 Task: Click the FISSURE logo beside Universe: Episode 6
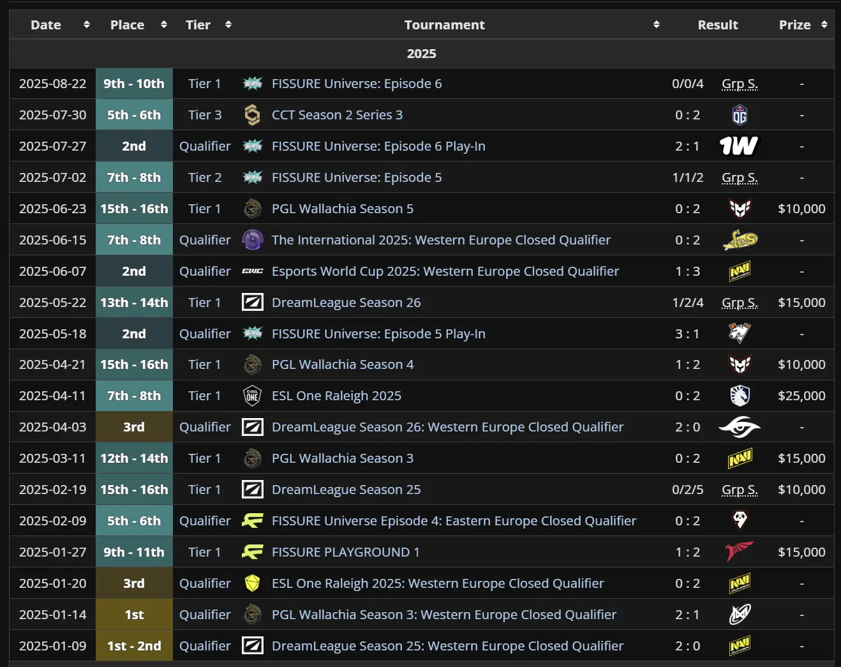point(253,84)
